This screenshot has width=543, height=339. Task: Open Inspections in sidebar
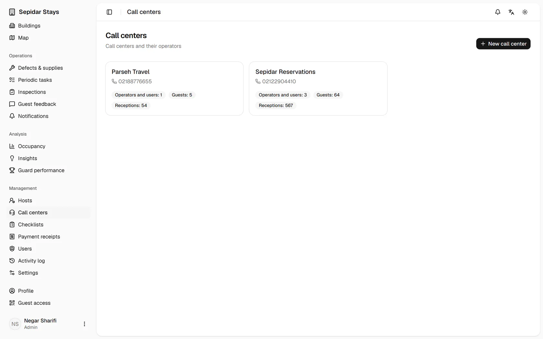[48, 92]
